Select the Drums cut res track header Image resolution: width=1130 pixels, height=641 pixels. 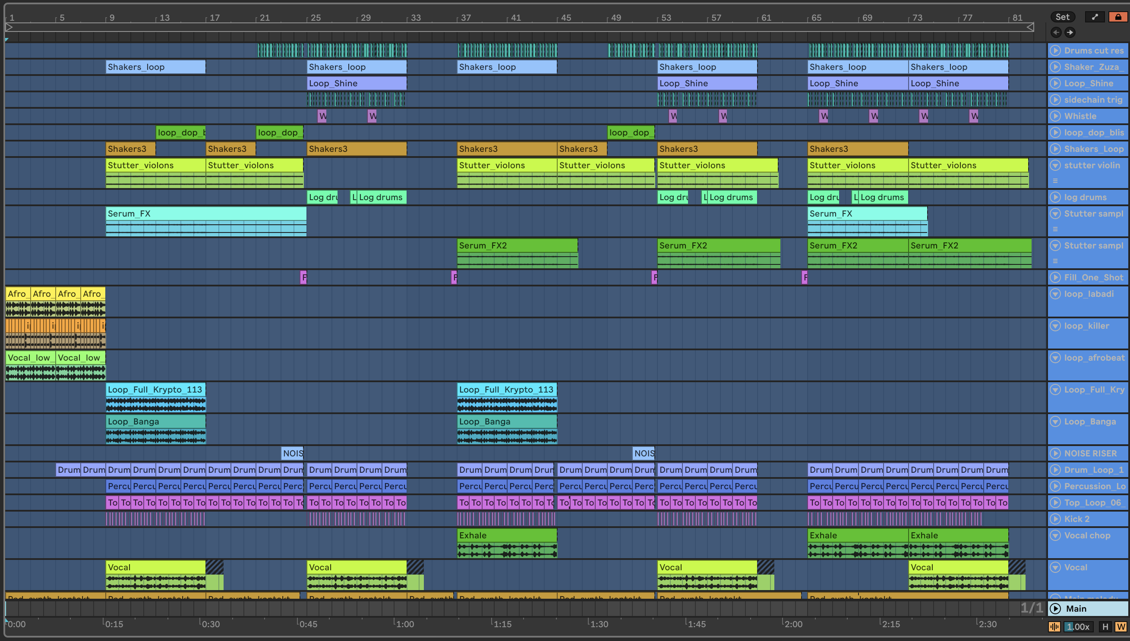1093,50
